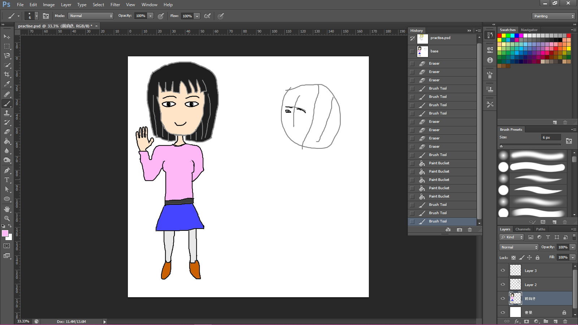Switch to the Navigator tab
Image resolution: width=578 pixels, height=325 pixels.
click(529, 30)
